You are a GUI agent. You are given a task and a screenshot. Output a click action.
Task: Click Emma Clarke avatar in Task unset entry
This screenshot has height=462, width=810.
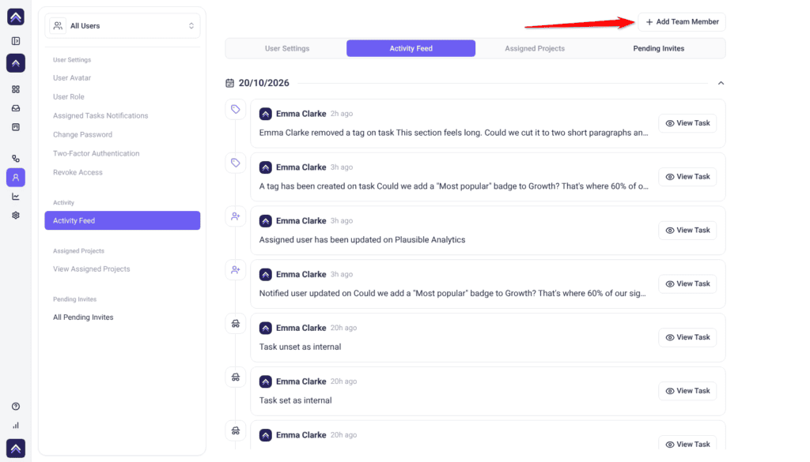[266, 328]
